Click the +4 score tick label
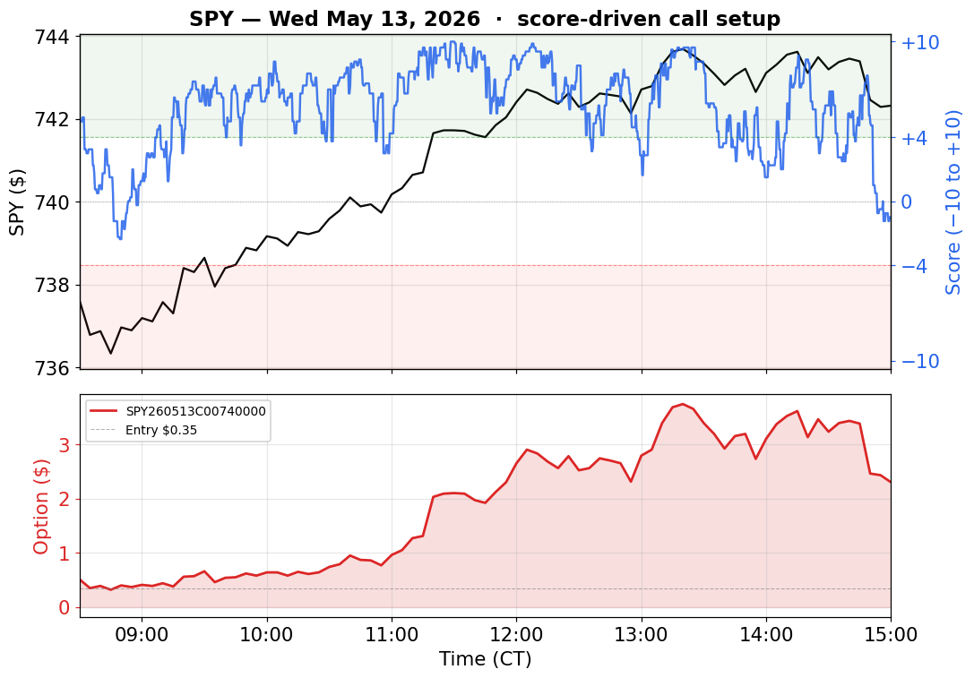Image resolution: width=974 pixels, height=678 pixels. tap(914, 138)
